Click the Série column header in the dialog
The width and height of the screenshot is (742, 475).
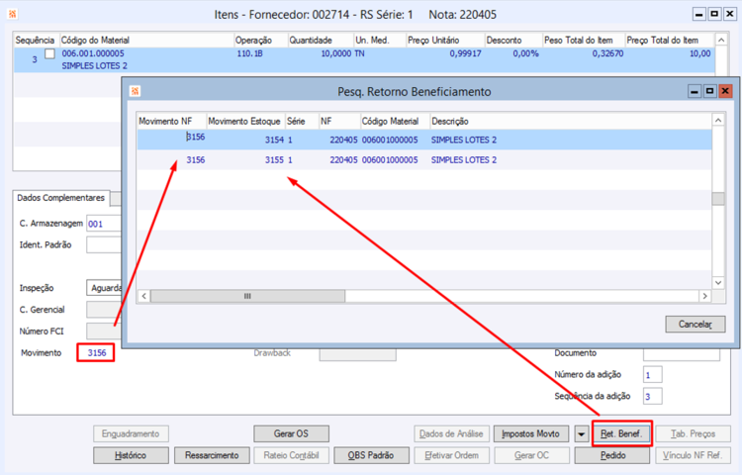coord(302,121)
